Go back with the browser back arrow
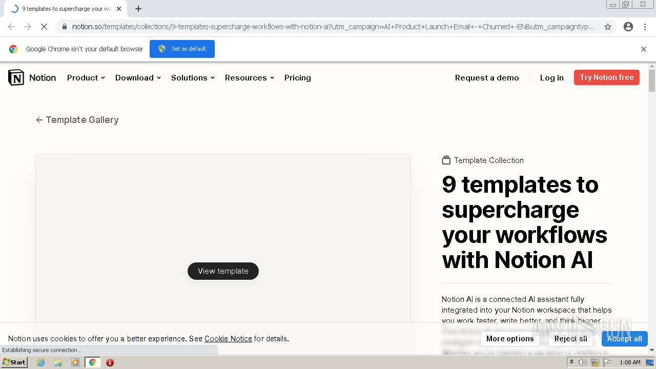This screenshot has width=656, height=369. click(11, 27)
